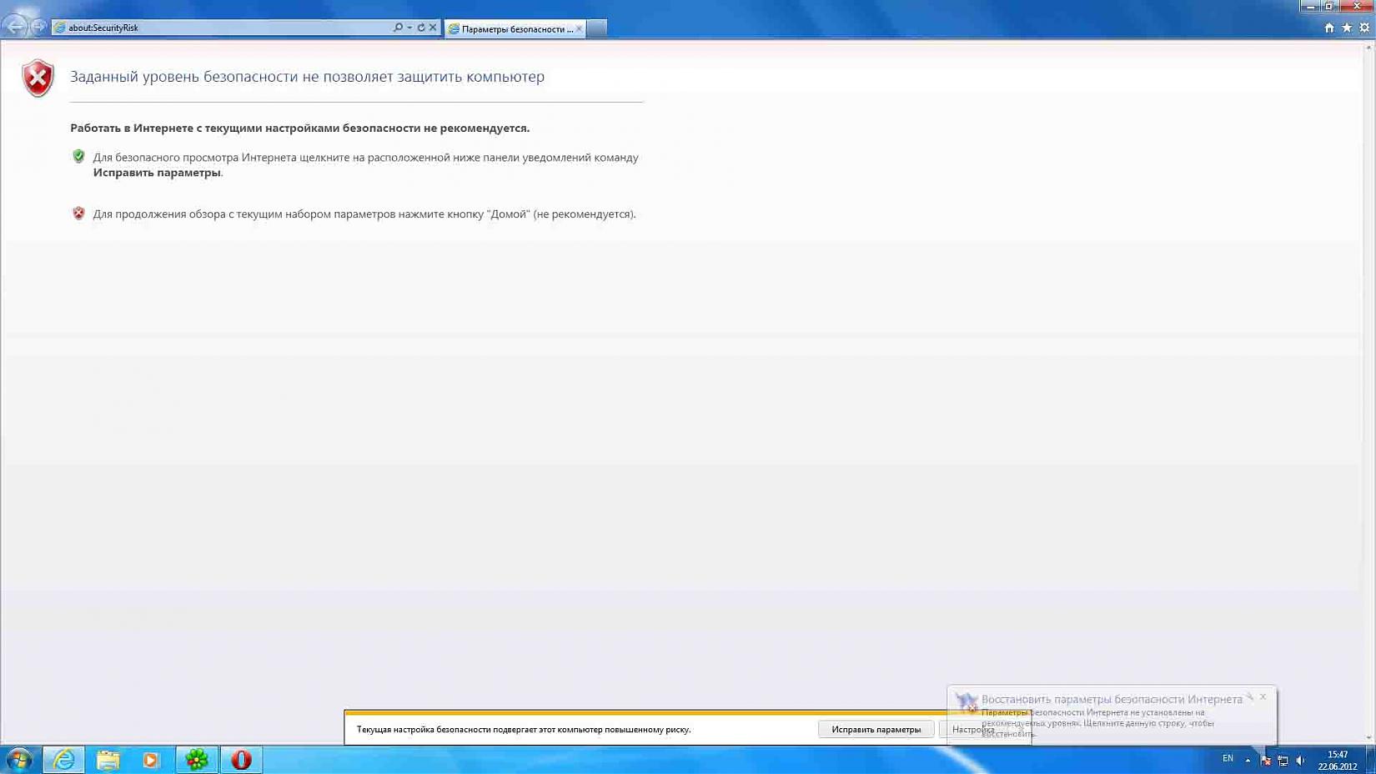Launch Opera from the taskbar
1376x774 pixels.
coord(241,760)
